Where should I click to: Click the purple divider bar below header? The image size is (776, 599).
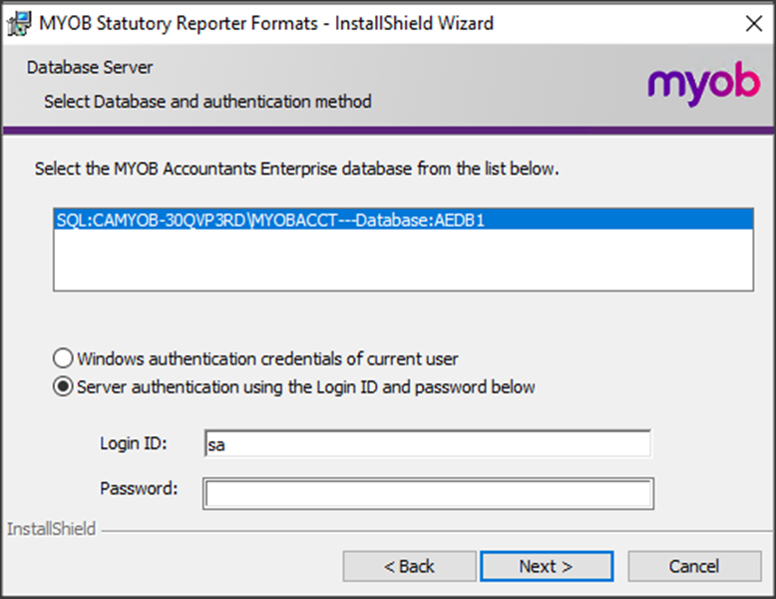pyautogui.click(x=388, y=131)
